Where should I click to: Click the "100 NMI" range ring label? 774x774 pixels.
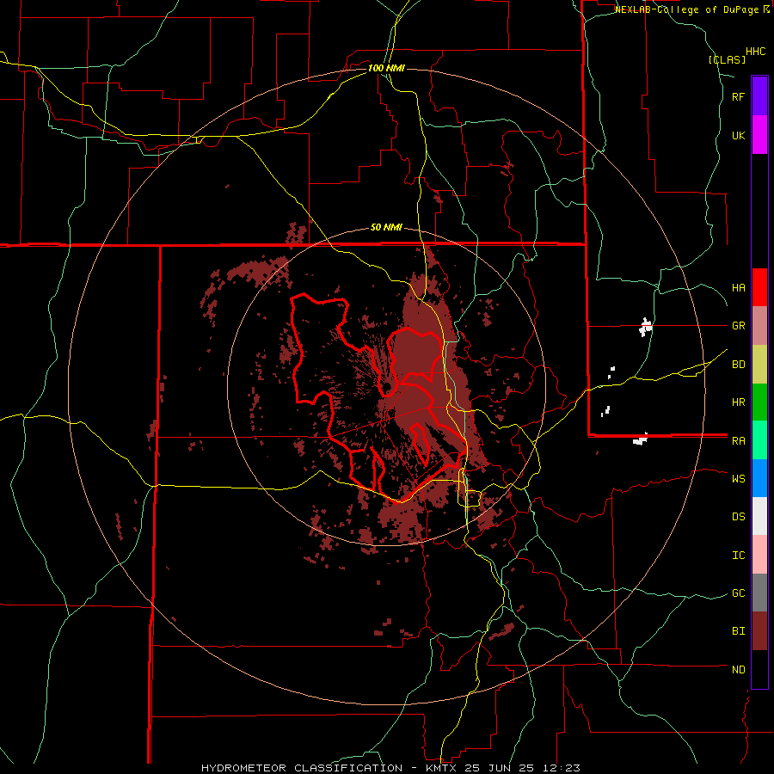386,68
